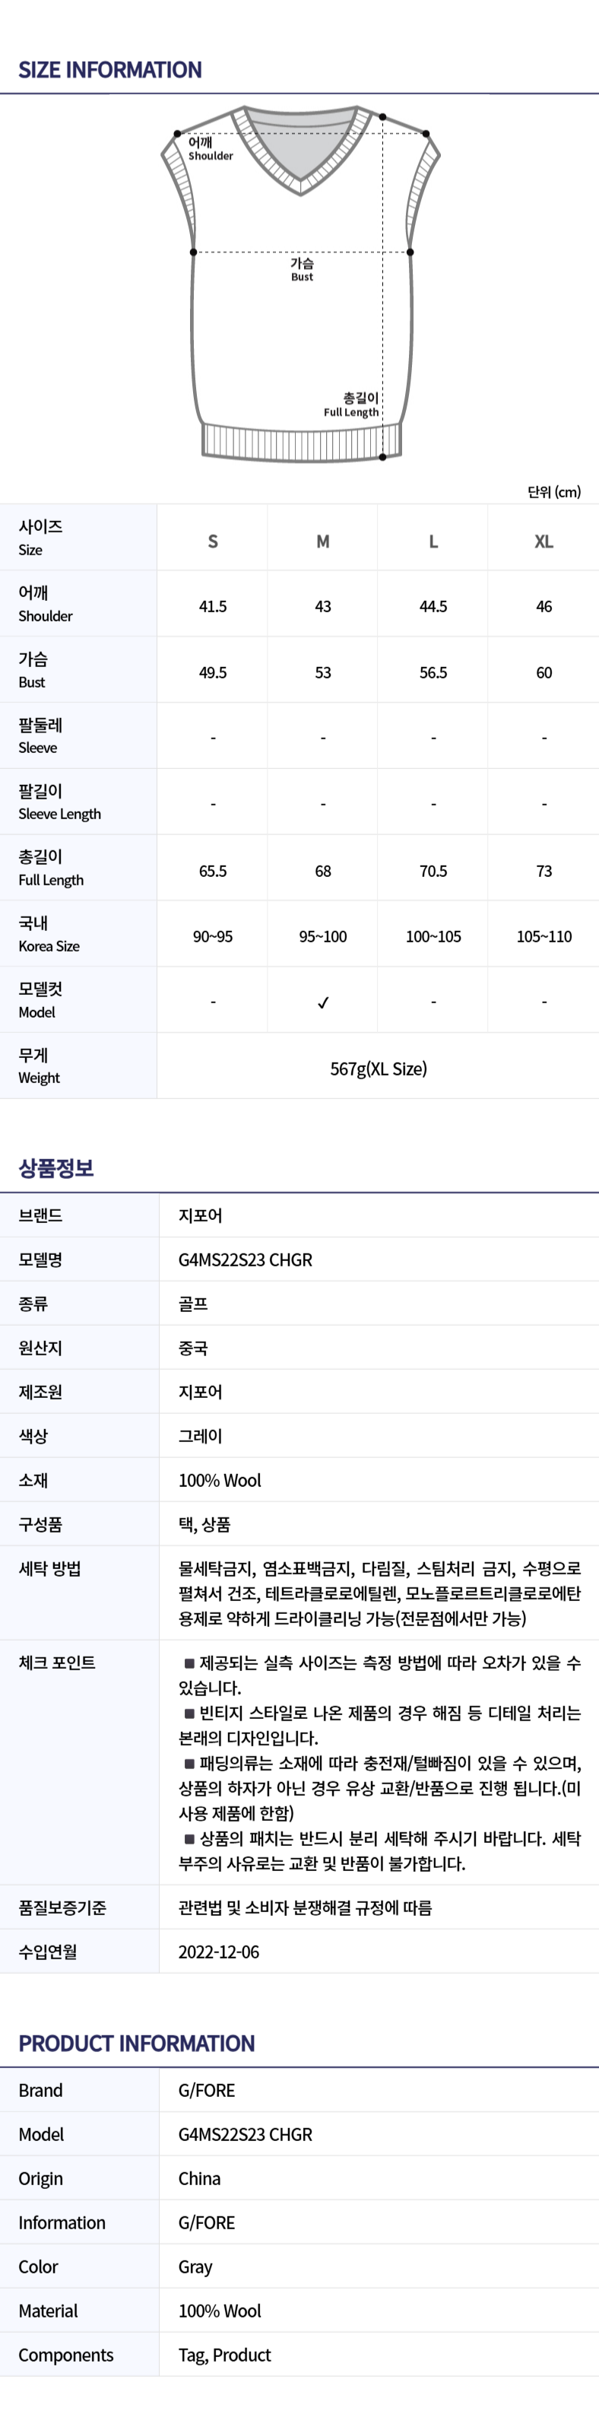Click the Full Length label on the diagram
The height and width of the screenshot is (2427, 599).
[352, 405]
